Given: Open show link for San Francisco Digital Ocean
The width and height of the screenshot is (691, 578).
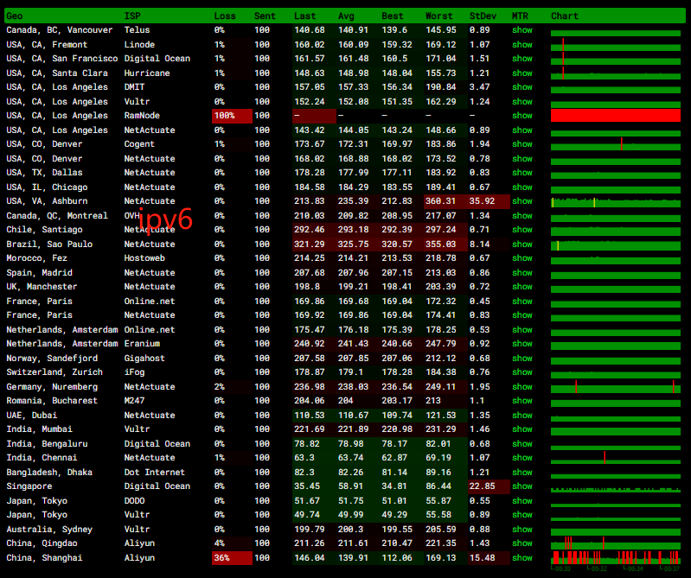Looking at the screenshot, I should [522, 59].
